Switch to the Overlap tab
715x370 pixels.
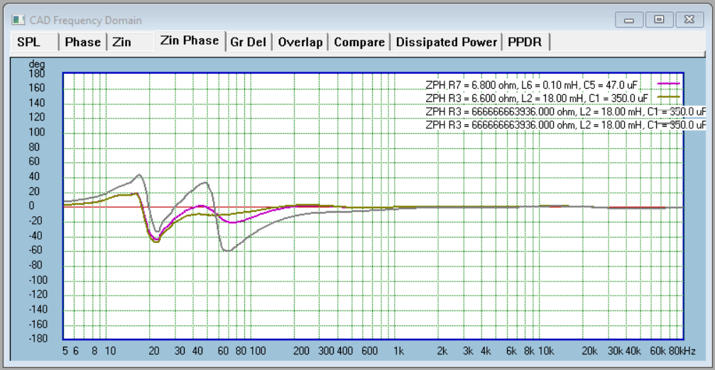point(300,42)
